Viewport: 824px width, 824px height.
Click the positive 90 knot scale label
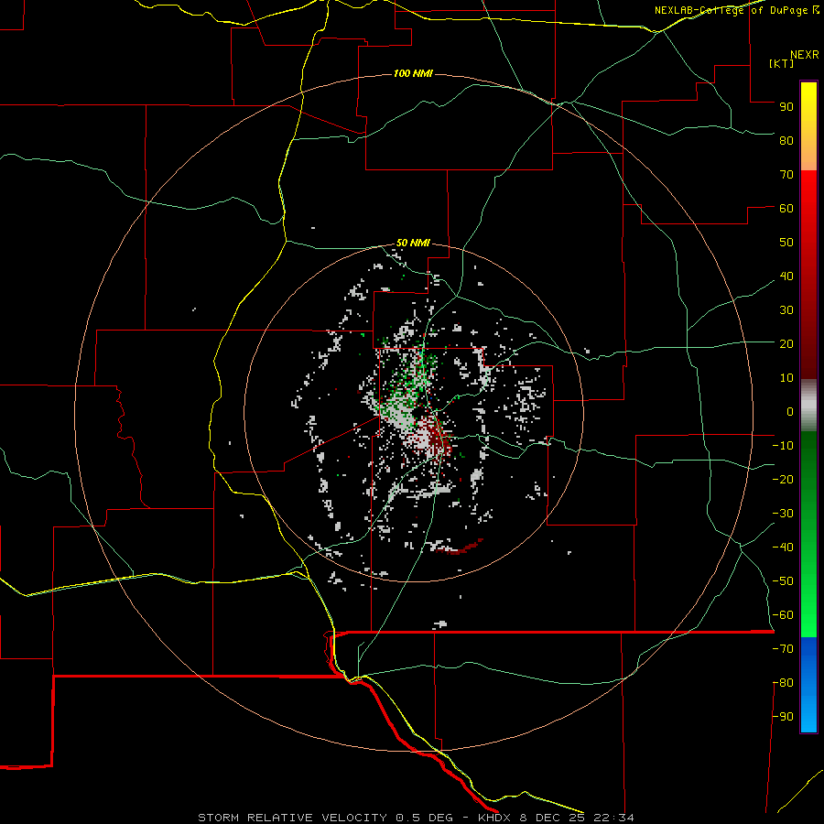pos(786,107)
